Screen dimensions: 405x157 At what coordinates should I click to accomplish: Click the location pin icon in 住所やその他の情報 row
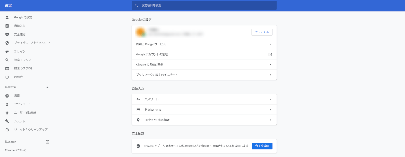point(138,120)
